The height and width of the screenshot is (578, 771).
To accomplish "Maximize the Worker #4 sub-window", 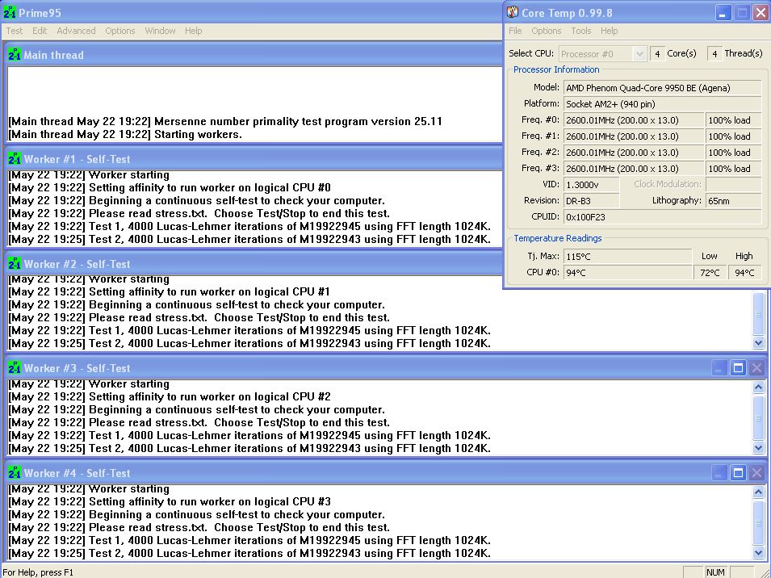I will pos(738,473).
